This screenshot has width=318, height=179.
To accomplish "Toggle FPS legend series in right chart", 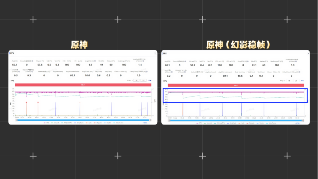I will tap(199, 123).
